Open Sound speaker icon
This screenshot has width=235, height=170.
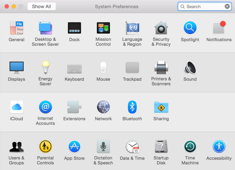click(x=190, y=68)
